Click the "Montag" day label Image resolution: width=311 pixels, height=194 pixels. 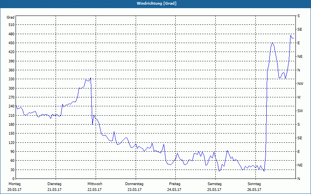click(14, 184)
